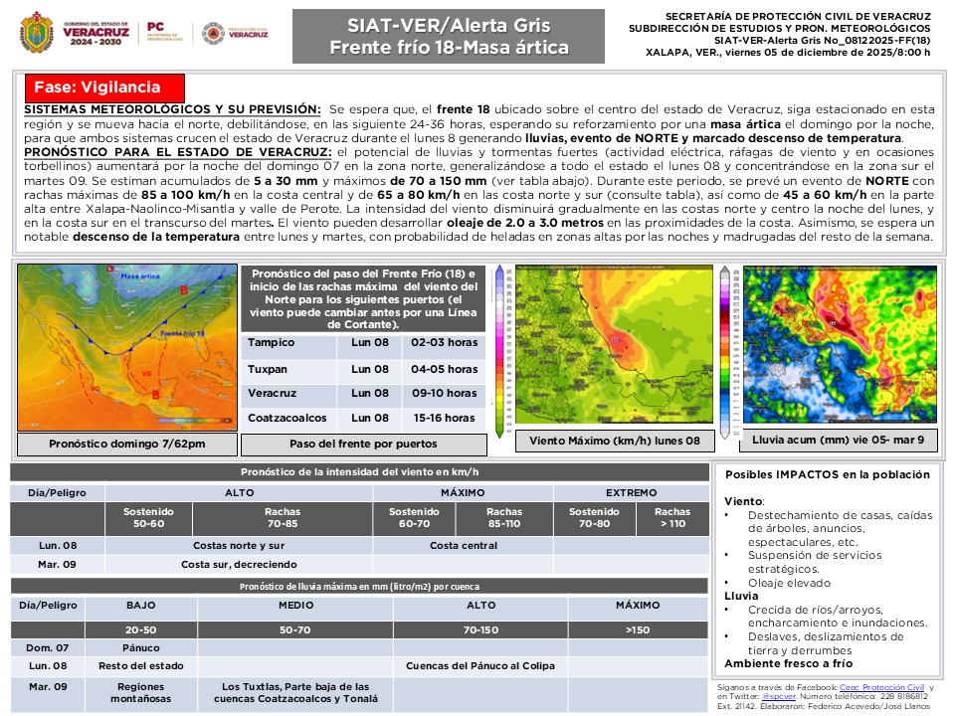This screenshot has width=955, height=716.
Task: Click the SIAT-VER/Alerta Gris title banner
Action: [x=448, y=37]
